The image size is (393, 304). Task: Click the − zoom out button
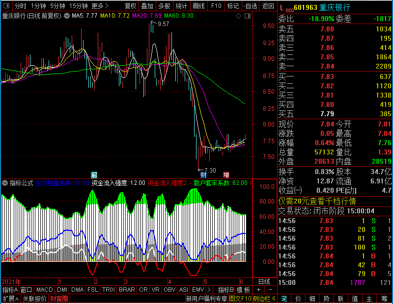tap(271, 290)
